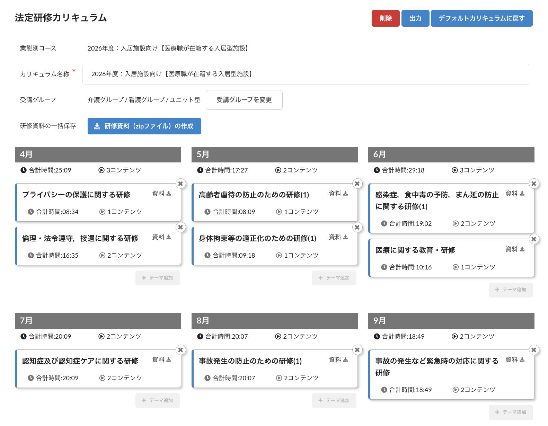Add a theme under 8月
548x426 pixels.
click(x=334, y=400)
